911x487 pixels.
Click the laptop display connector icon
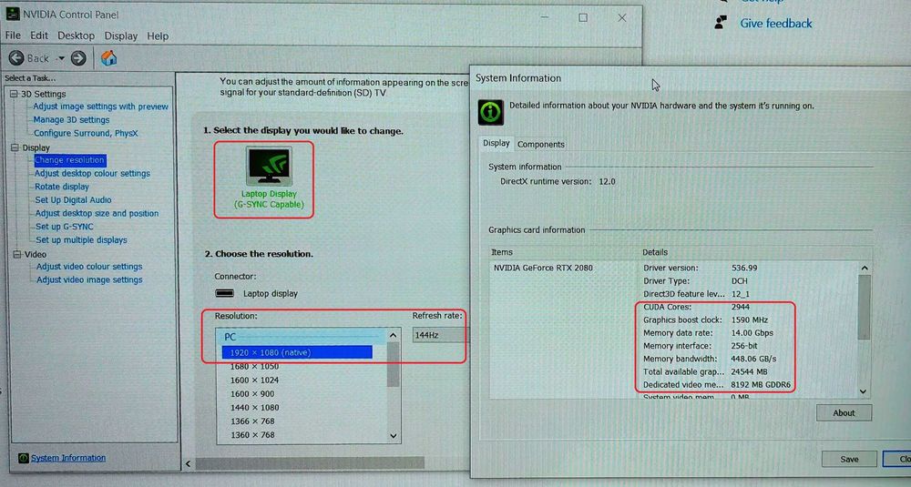(x=225, y=293)
